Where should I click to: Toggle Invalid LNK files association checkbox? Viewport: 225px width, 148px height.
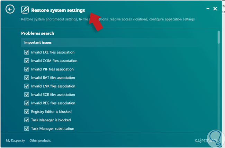27,86
